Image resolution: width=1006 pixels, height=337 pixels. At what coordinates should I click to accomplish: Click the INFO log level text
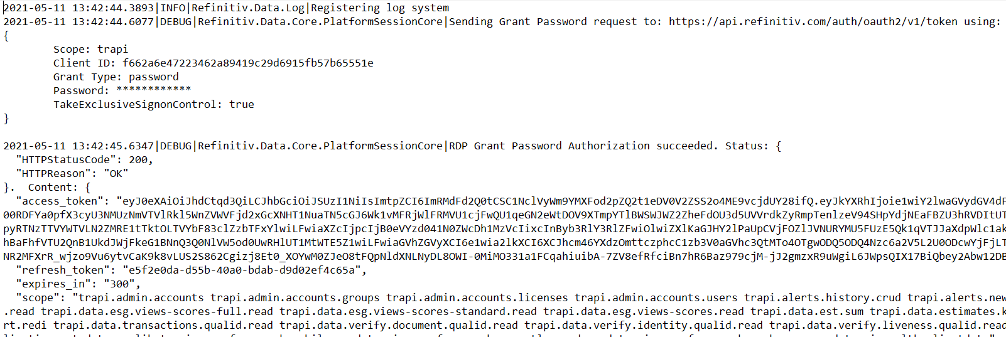[173, 8]
